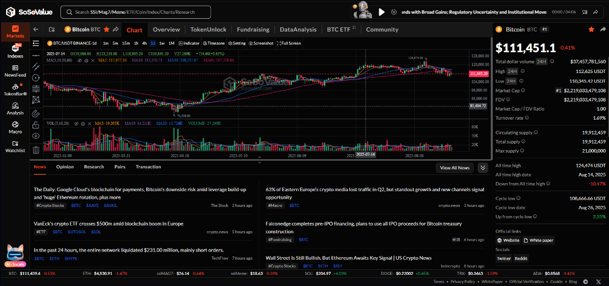609x286 pixels.
Task: Switch to the Overview tab
Action: 166,30
